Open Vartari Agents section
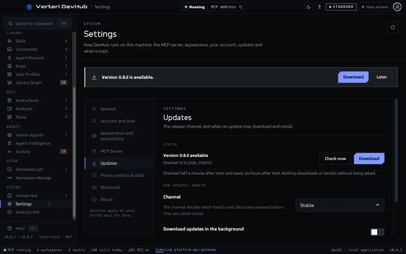 point(37,135)
